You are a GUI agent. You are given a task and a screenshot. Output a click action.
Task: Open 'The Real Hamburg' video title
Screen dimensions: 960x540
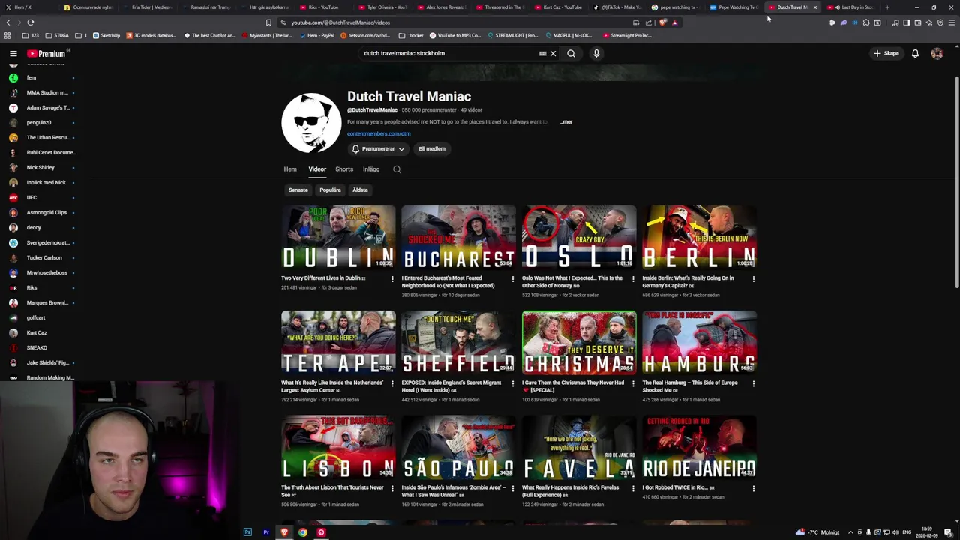pyautogui.click(x=689, y=386)
